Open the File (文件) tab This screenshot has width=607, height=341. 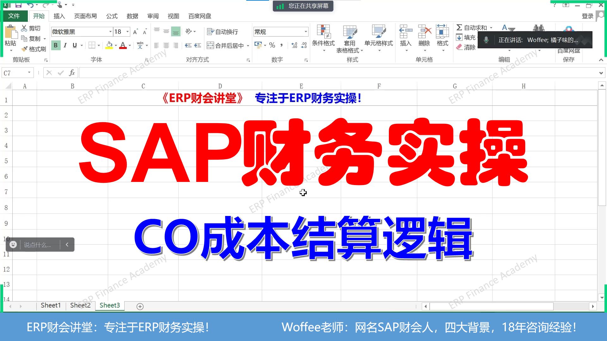(x=14, y=16)
